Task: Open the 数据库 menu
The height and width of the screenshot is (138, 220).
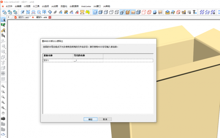Action: [x=74, y=6]
